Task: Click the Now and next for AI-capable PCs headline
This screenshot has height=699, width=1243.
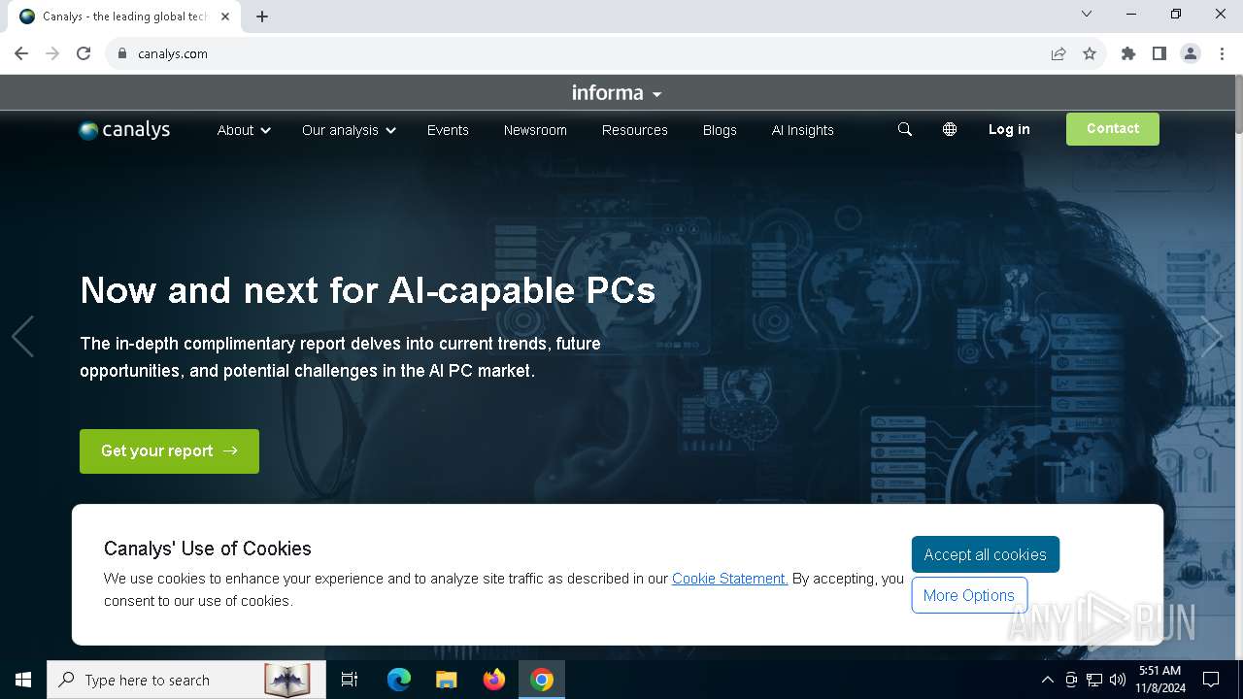Action: pyautogui.click(x=367, y=290)
